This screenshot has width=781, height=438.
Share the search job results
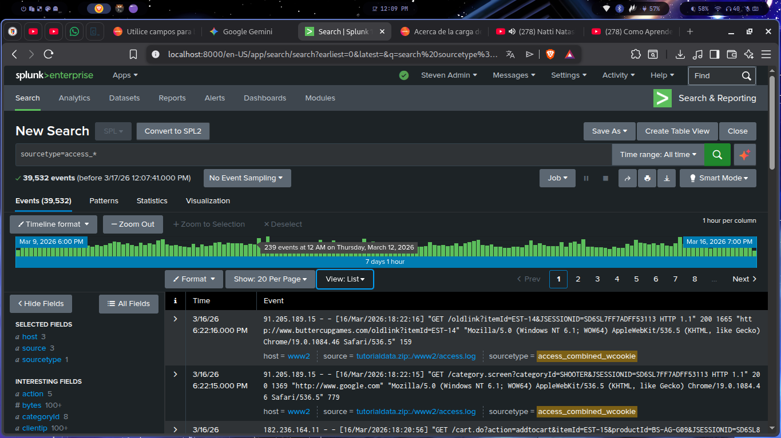[627, 178]
